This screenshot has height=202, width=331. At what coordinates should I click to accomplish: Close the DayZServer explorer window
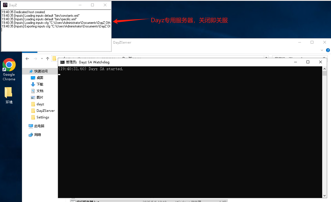pyautogui.click(x=325, y=42)
